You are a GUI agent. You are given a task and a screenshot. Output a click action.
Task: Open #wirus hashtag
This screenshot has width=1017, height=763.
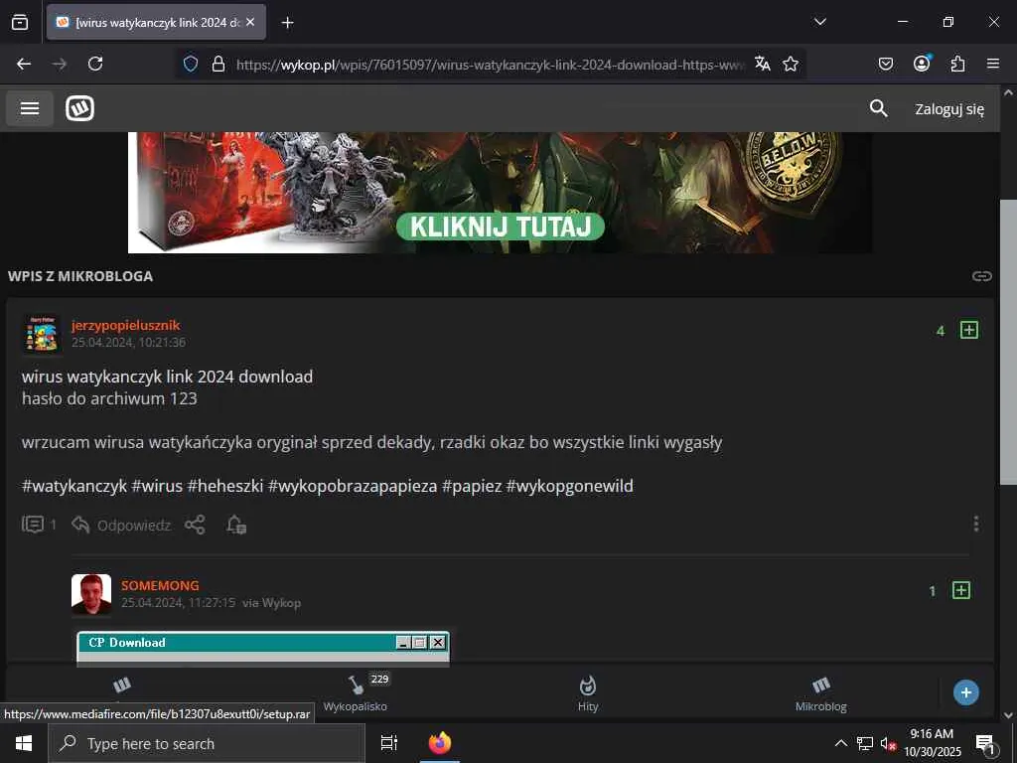(x=157, y=486)
